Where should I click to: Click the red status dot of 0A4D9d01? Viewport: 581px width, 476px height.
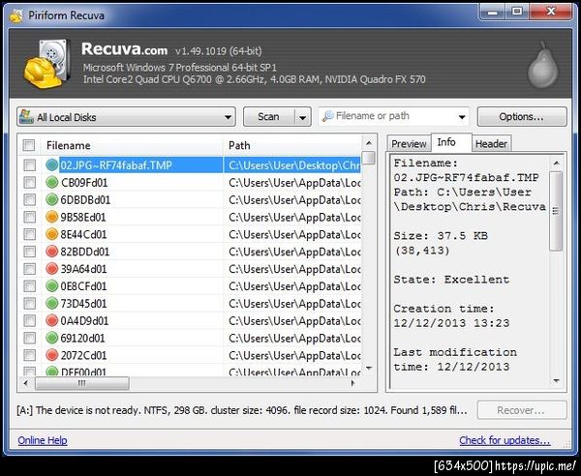point(52,320)
